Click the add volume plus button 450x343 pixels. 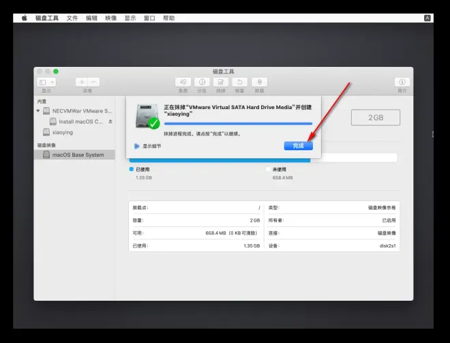(x=82, y=83)
